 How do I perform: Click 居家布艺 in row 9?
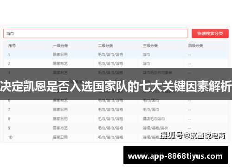pyautogui.click(x=60, y=128)
